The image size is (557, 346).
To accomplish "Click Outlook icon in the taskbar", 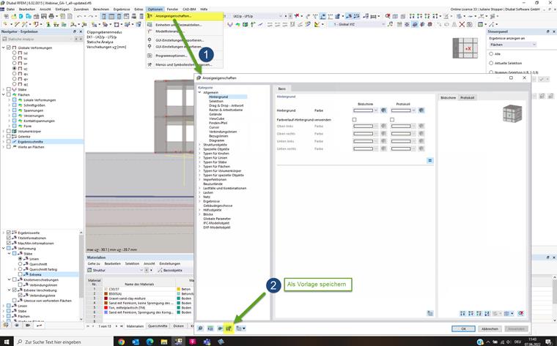I will click(x=136, y=342).
